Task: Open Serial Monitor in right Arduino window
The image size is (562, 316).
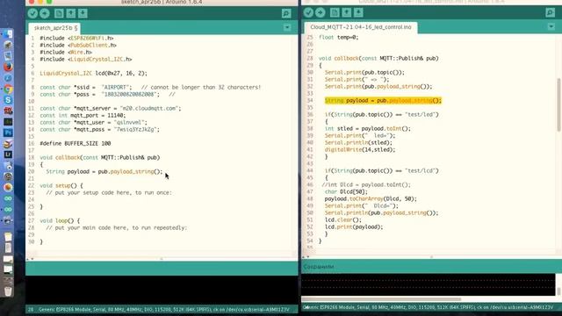Action: point(551,12)
